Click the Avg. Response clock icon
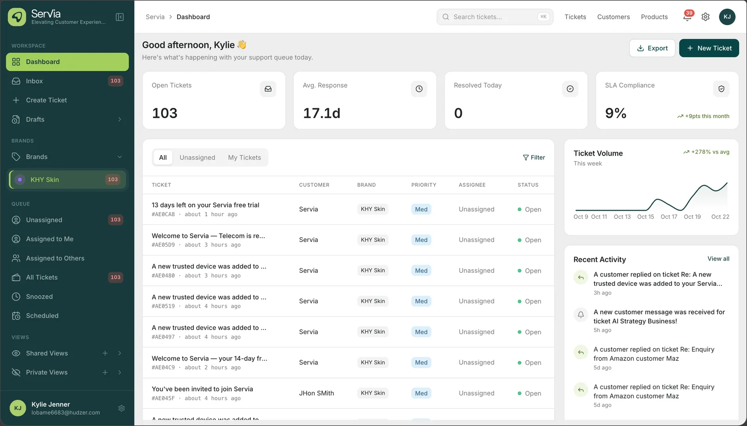Screen dimensions: 747x426 [419, 89]
